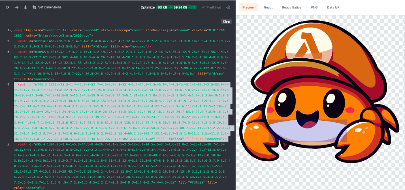Open the settings gear icon
Image resolution: width=405 pixels, height=190 pixels.
point(228,8)
